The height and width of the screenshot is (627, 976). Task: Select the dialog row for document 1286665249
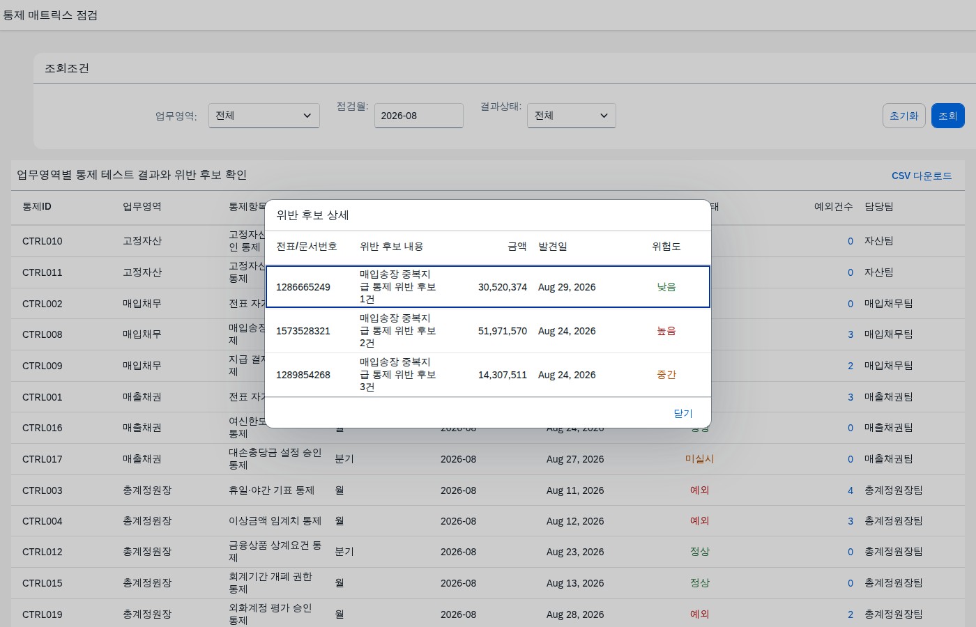[x=488, y=286]
